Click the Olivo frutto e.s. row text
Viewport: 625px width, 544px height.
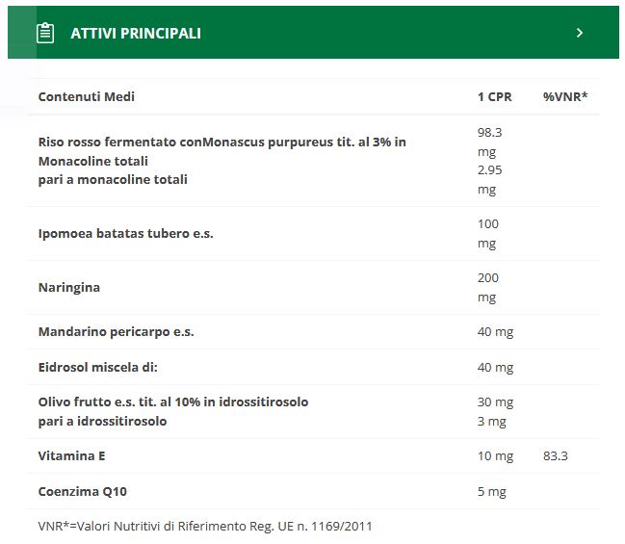click(x=173, y=402)
